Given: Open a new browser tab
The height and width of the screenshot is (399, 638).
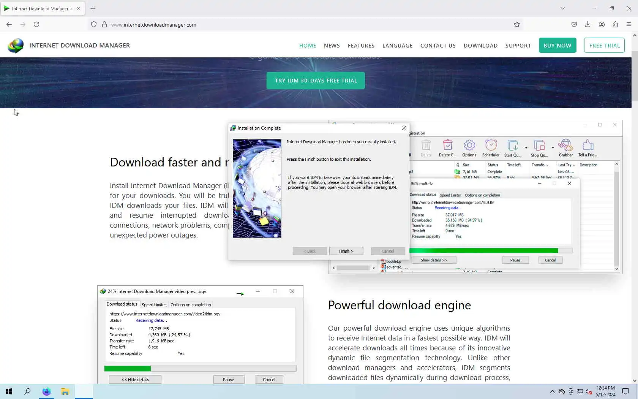Looking at the screenshot, I should point(93,8).
